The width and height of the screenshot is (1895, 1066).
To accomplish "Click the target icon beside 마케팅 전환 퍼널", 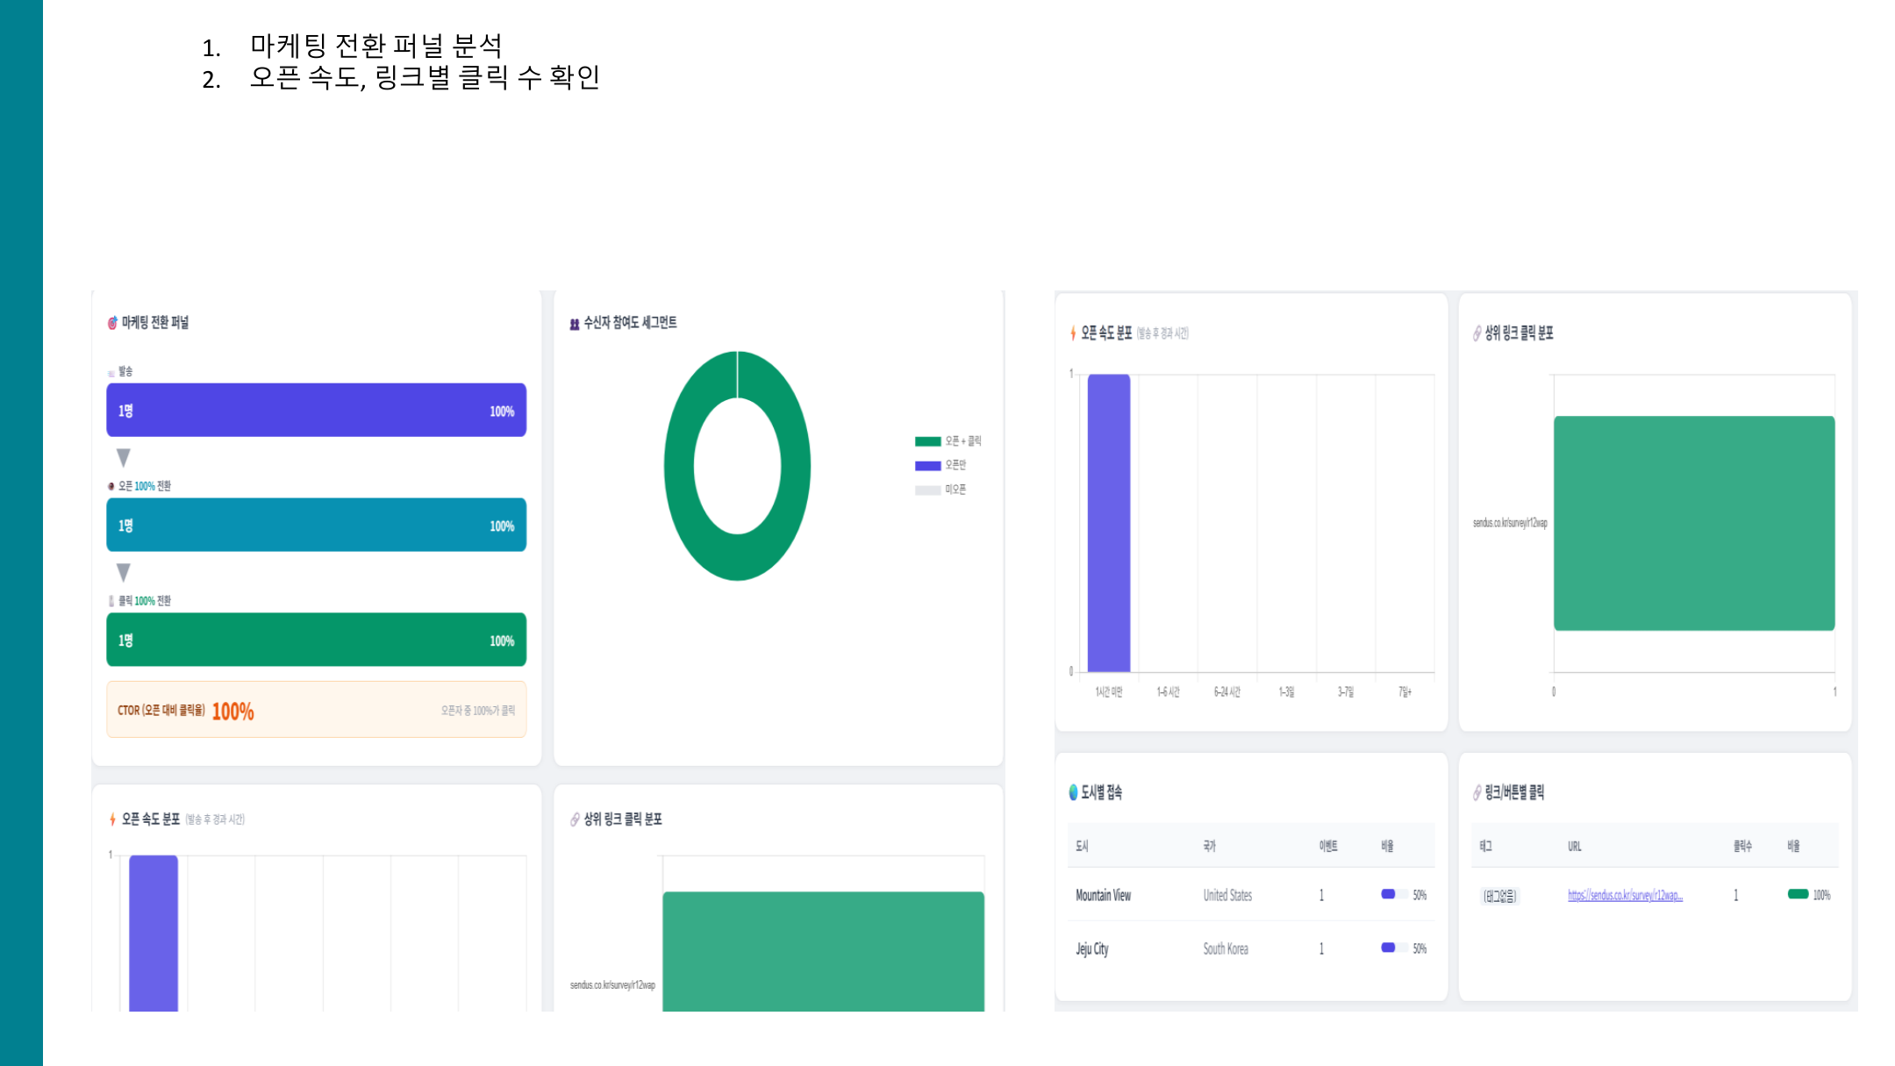I will tap(112, 323).
